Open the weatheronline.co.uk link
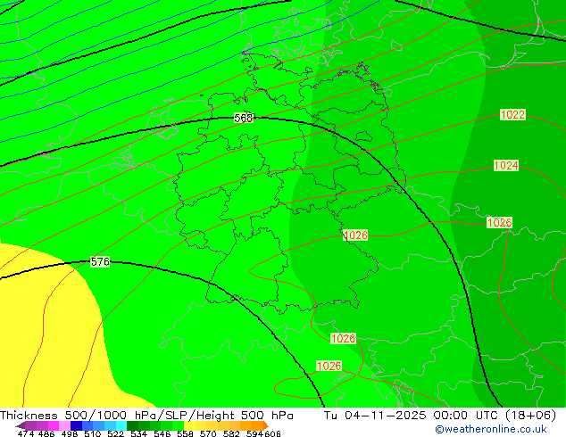 click(x=491, y=429)
